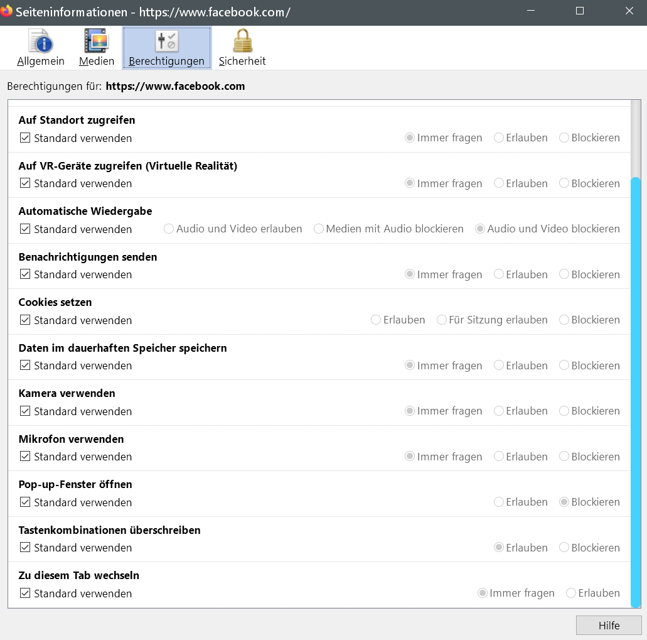Choose Für Sitzung erlauben for cookies
The image size is (647, 640).
tap(442, 320)
